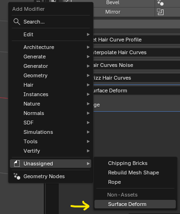180x214 pixels.
Task: Expand arrow next to Edit
Action: point(88,34)
